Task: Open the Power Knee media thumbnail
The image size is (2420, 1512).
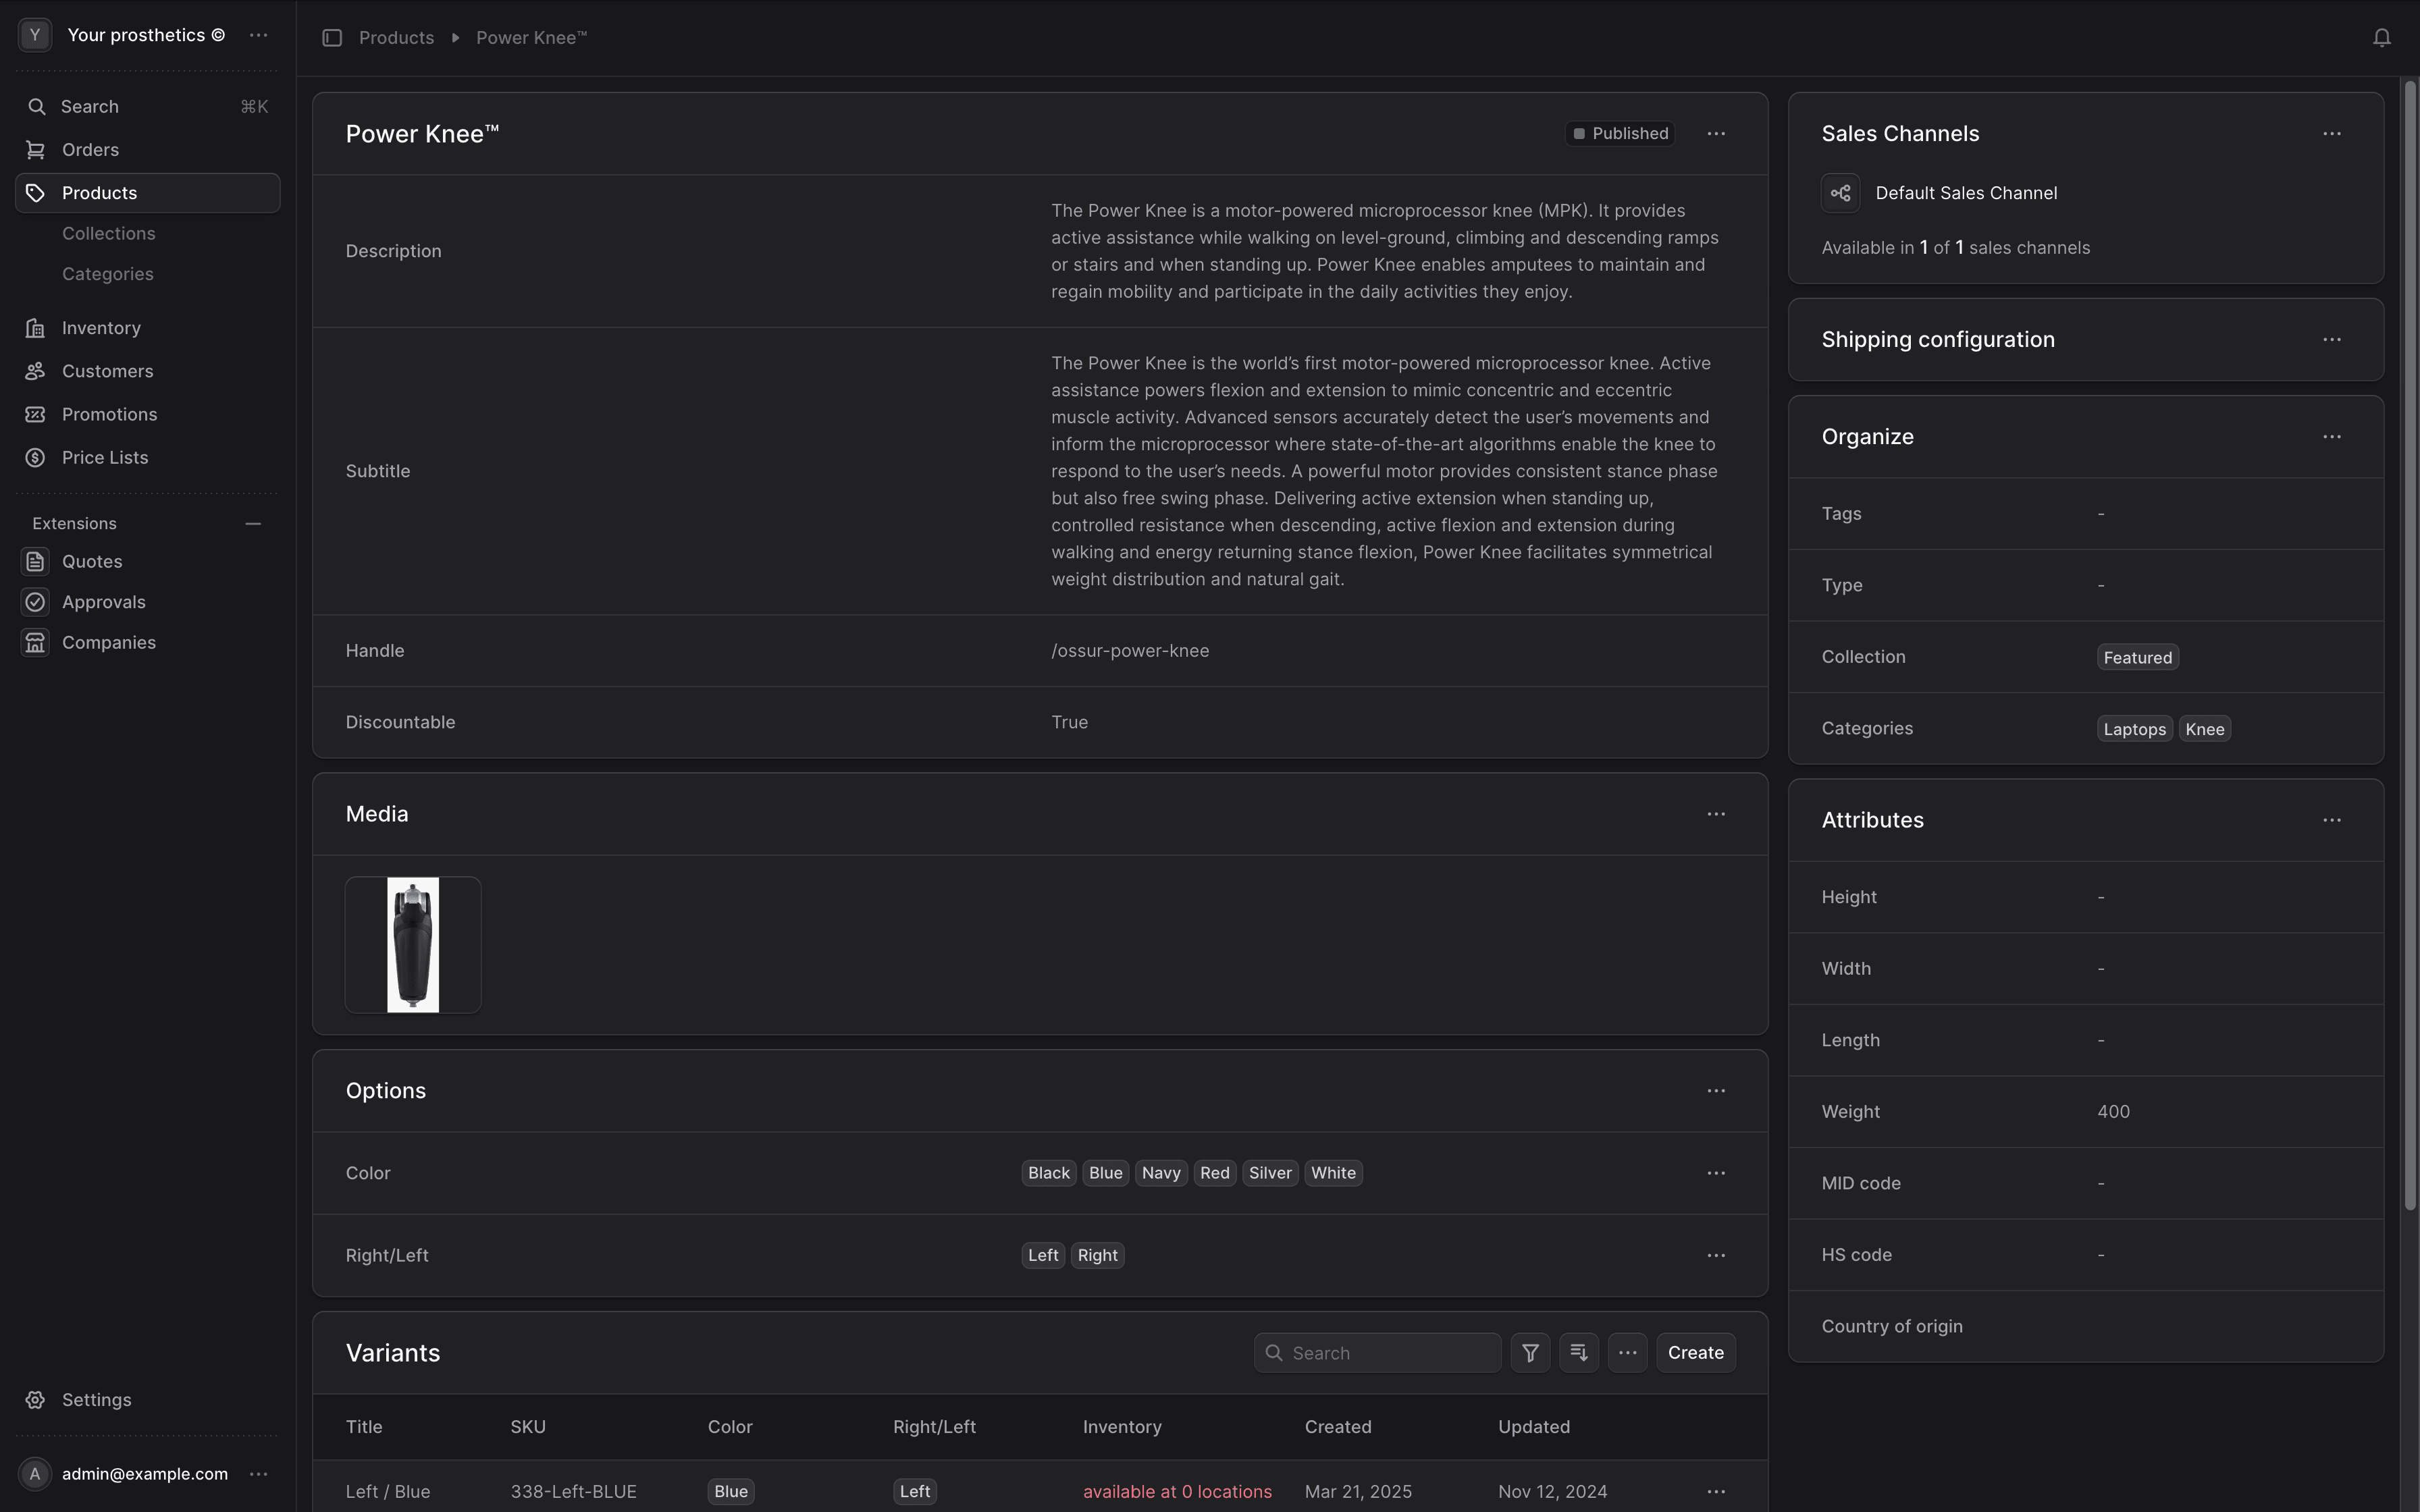Action: click(x=413, y=945)
